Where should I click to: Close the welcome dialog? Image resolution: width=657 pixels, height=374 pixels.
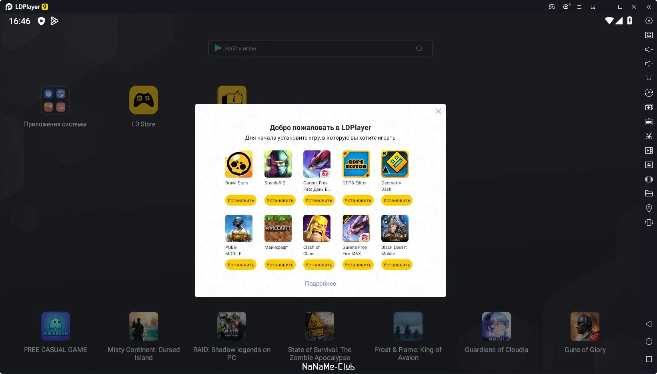pos(439,111)
